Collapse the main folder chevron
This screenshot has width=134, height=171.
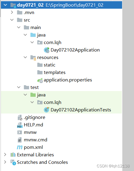(19, 27)
